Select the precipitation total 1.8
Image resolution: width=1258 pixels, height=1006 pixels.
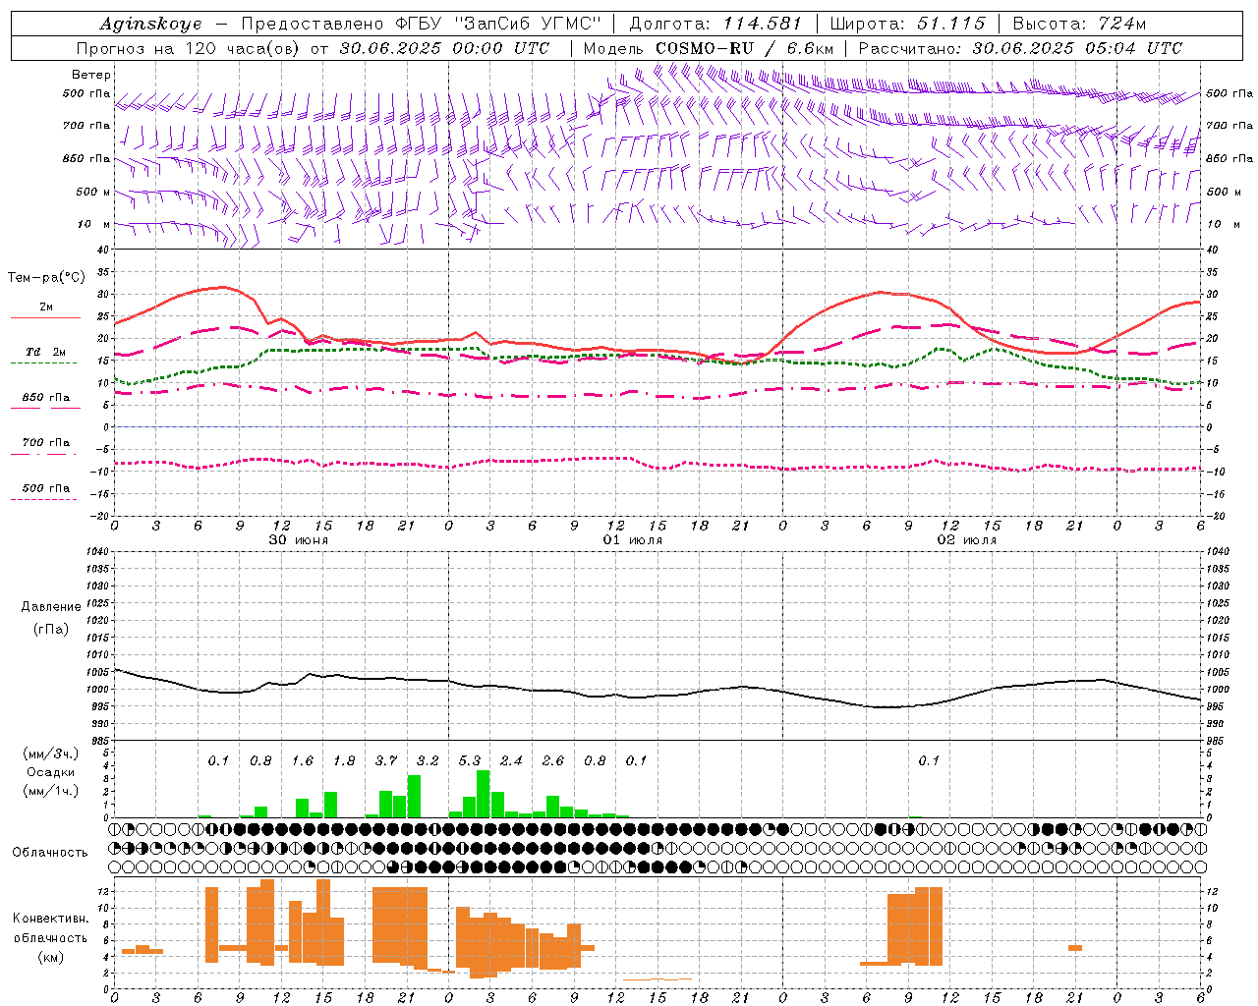coord(344,760)
